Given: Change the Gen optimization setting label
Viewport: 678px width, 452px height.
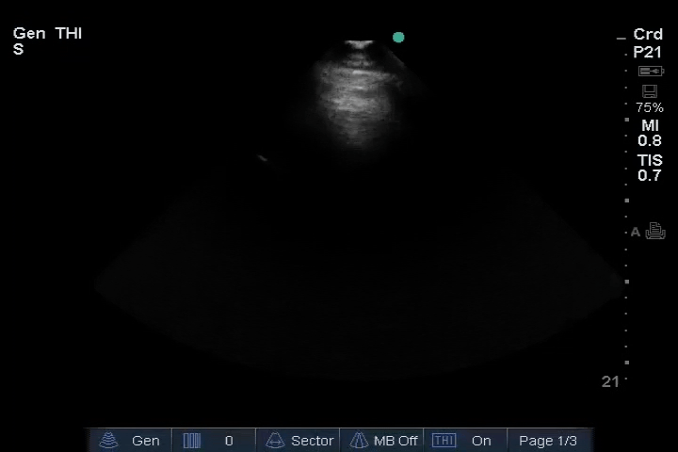Looking at the screenshot, I should point(145,441).
